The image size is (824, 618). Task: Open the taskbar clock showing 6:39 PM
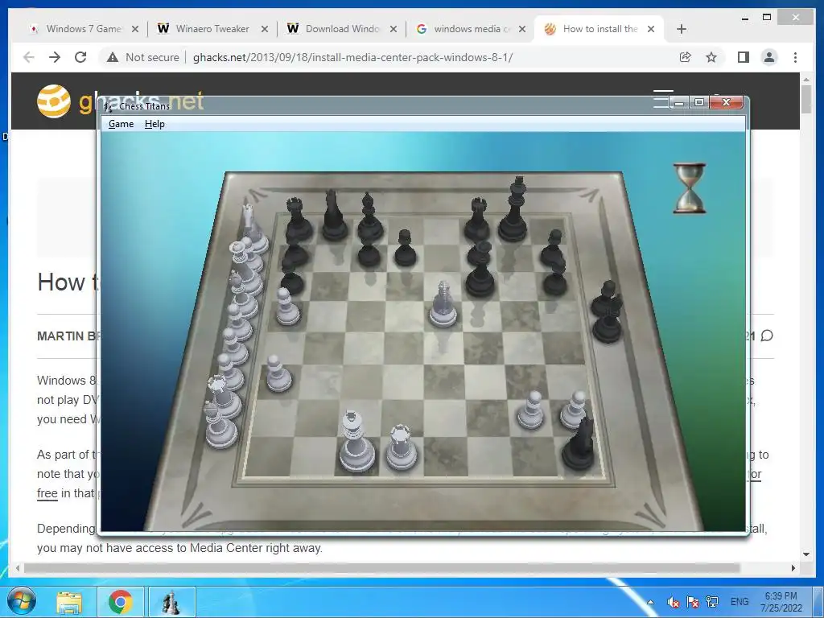781,602
